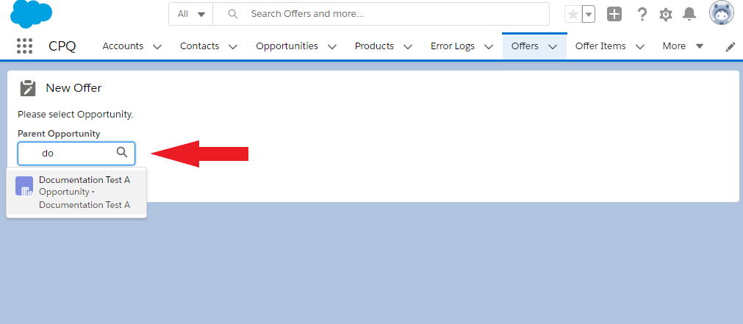Image resolution: width=743 pixels, height=324 pixels.
Task: Open the All search scope dropdown
Action: [191, 14]
